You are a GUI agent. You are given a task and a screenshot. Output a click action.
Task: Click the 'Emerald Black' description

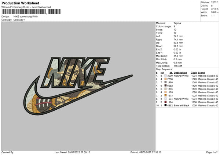(x=181, y=105)
